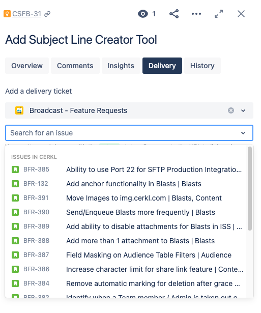The height and width of the screenshot is (313, 261).
Task: Select BFR-132 Add anchor functionality in Blasts
Action: coord(127,184)
